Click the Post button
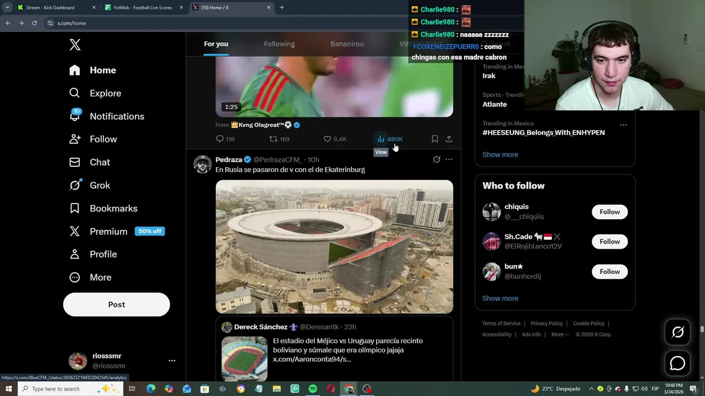 pyautogui.click(x=116, y=305)
